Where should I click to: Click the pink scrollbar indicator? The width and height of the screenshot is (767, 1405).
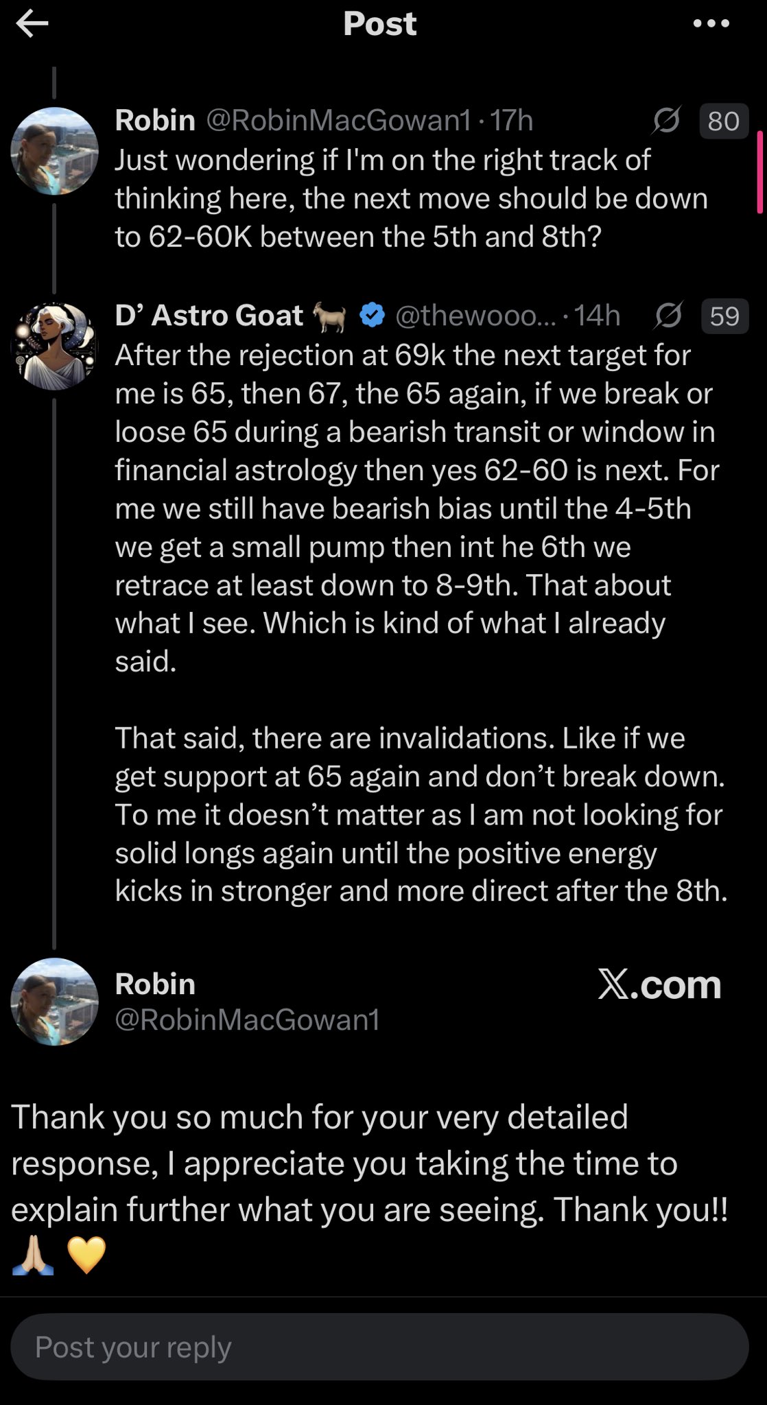(759, 172)
